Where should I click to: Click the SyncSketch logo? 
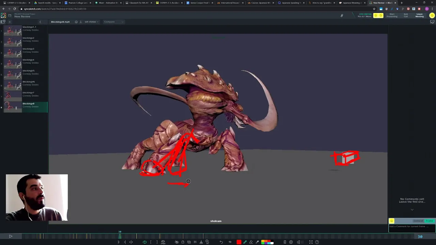[3, 16]
